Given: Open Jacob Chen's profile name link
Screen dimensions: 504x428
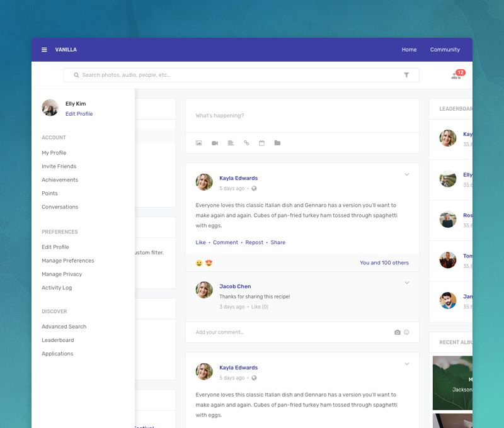Looking at the screenshot, I should [x=235, y=286].
